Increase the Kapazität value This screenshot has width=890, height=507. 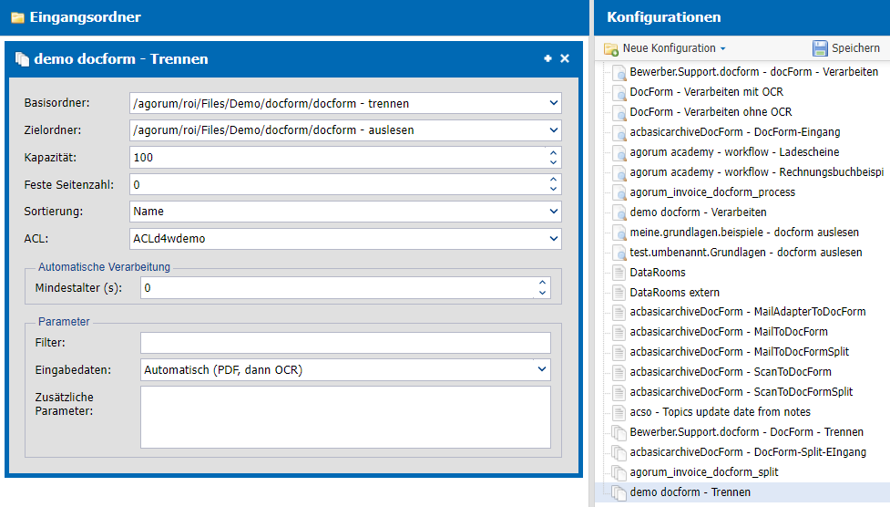554,153
